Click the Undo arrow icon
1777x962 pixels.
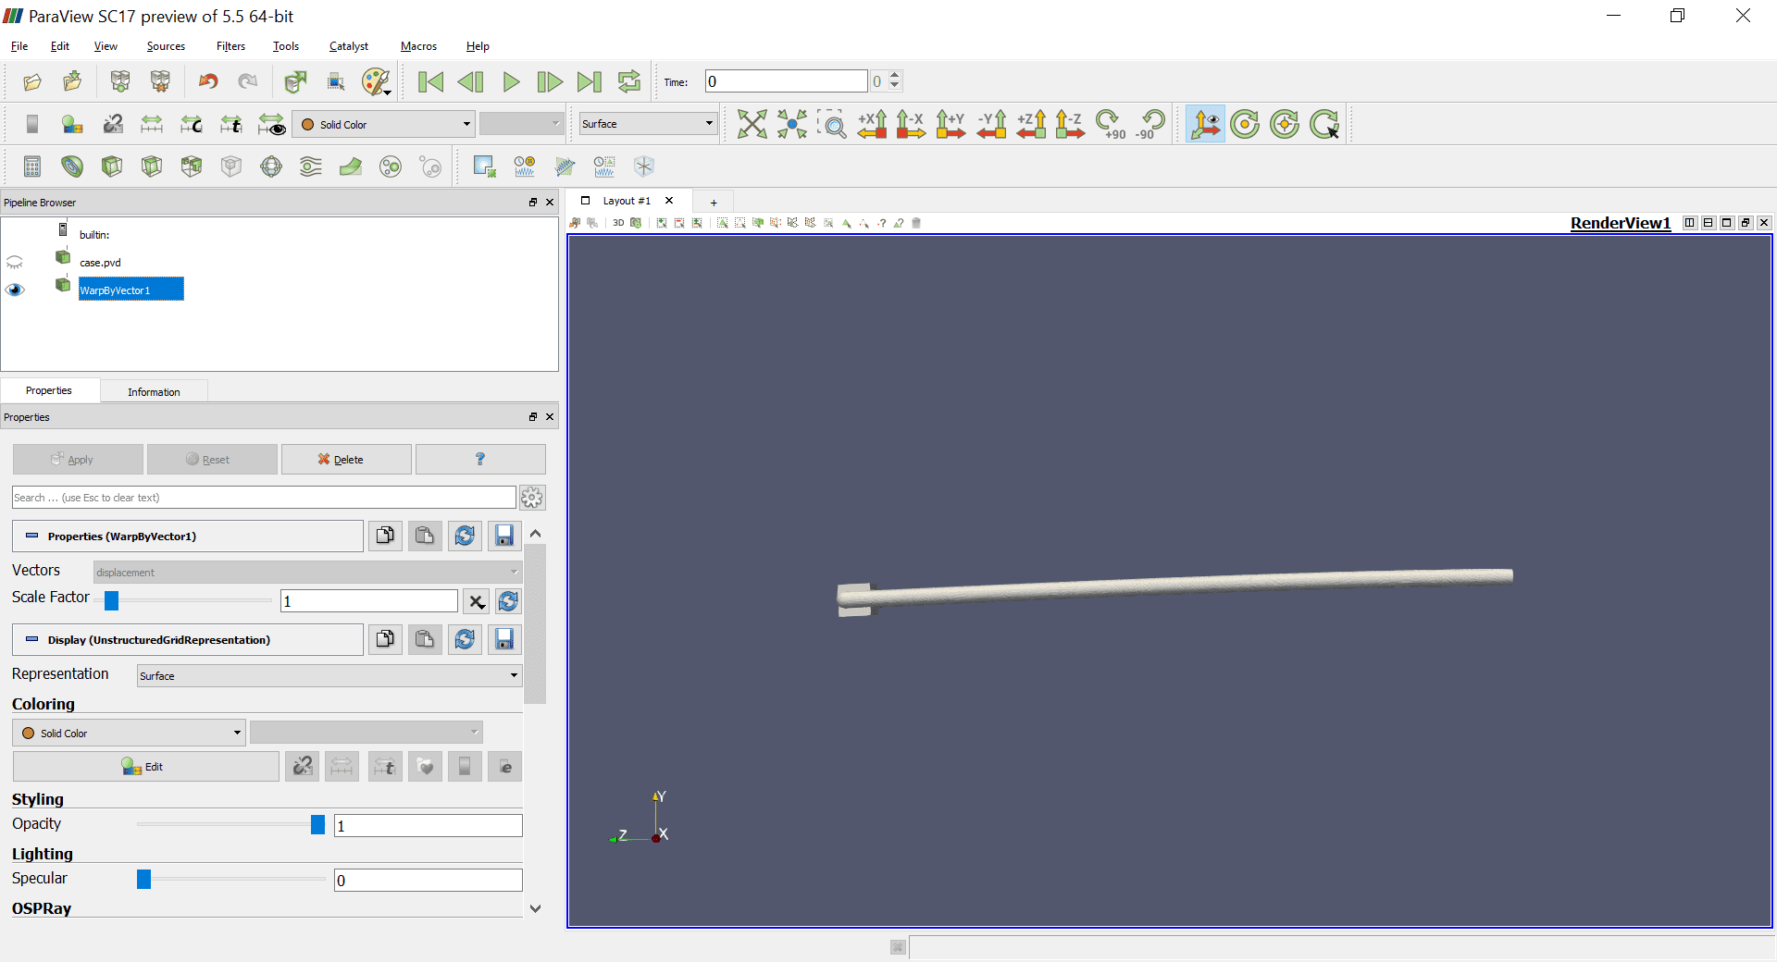click(208, 82)
